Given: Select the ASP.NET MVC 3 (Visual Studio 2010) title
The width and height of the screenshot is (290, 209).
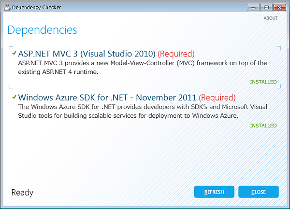Looking at the screenshot, I should tap(87, 54).
